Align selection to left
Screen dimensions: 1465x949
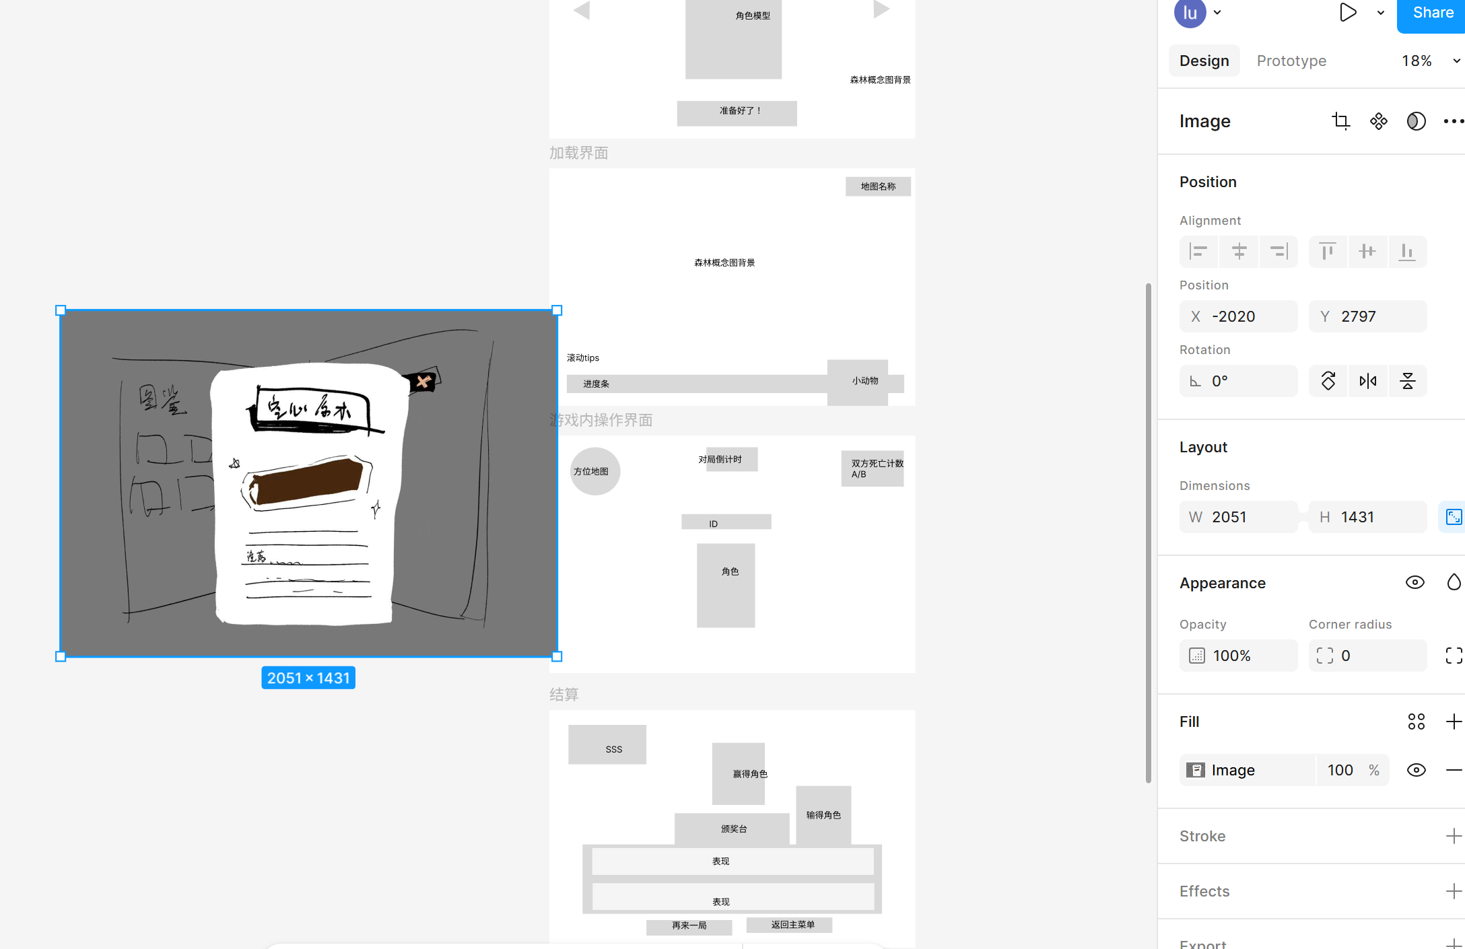point(1198,252)
